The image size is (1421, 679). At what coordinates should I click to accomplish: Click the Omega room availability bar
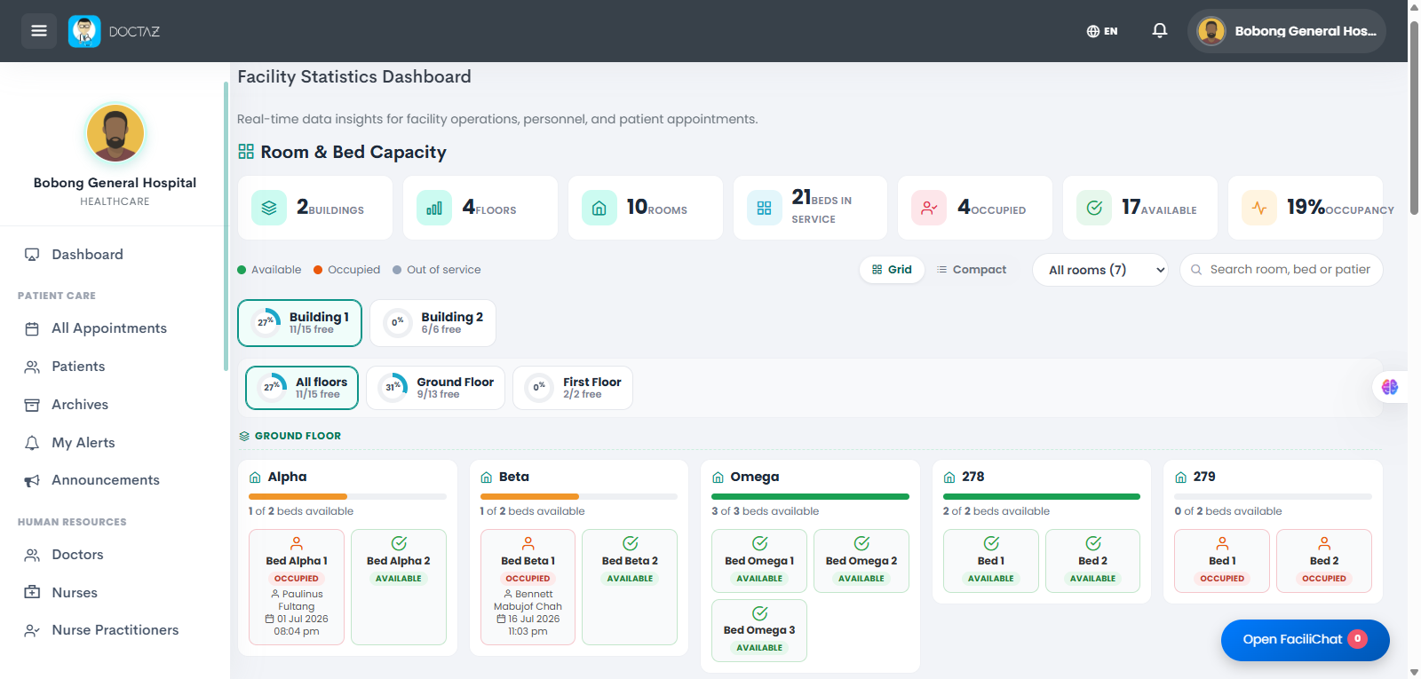tap(810, 497)
